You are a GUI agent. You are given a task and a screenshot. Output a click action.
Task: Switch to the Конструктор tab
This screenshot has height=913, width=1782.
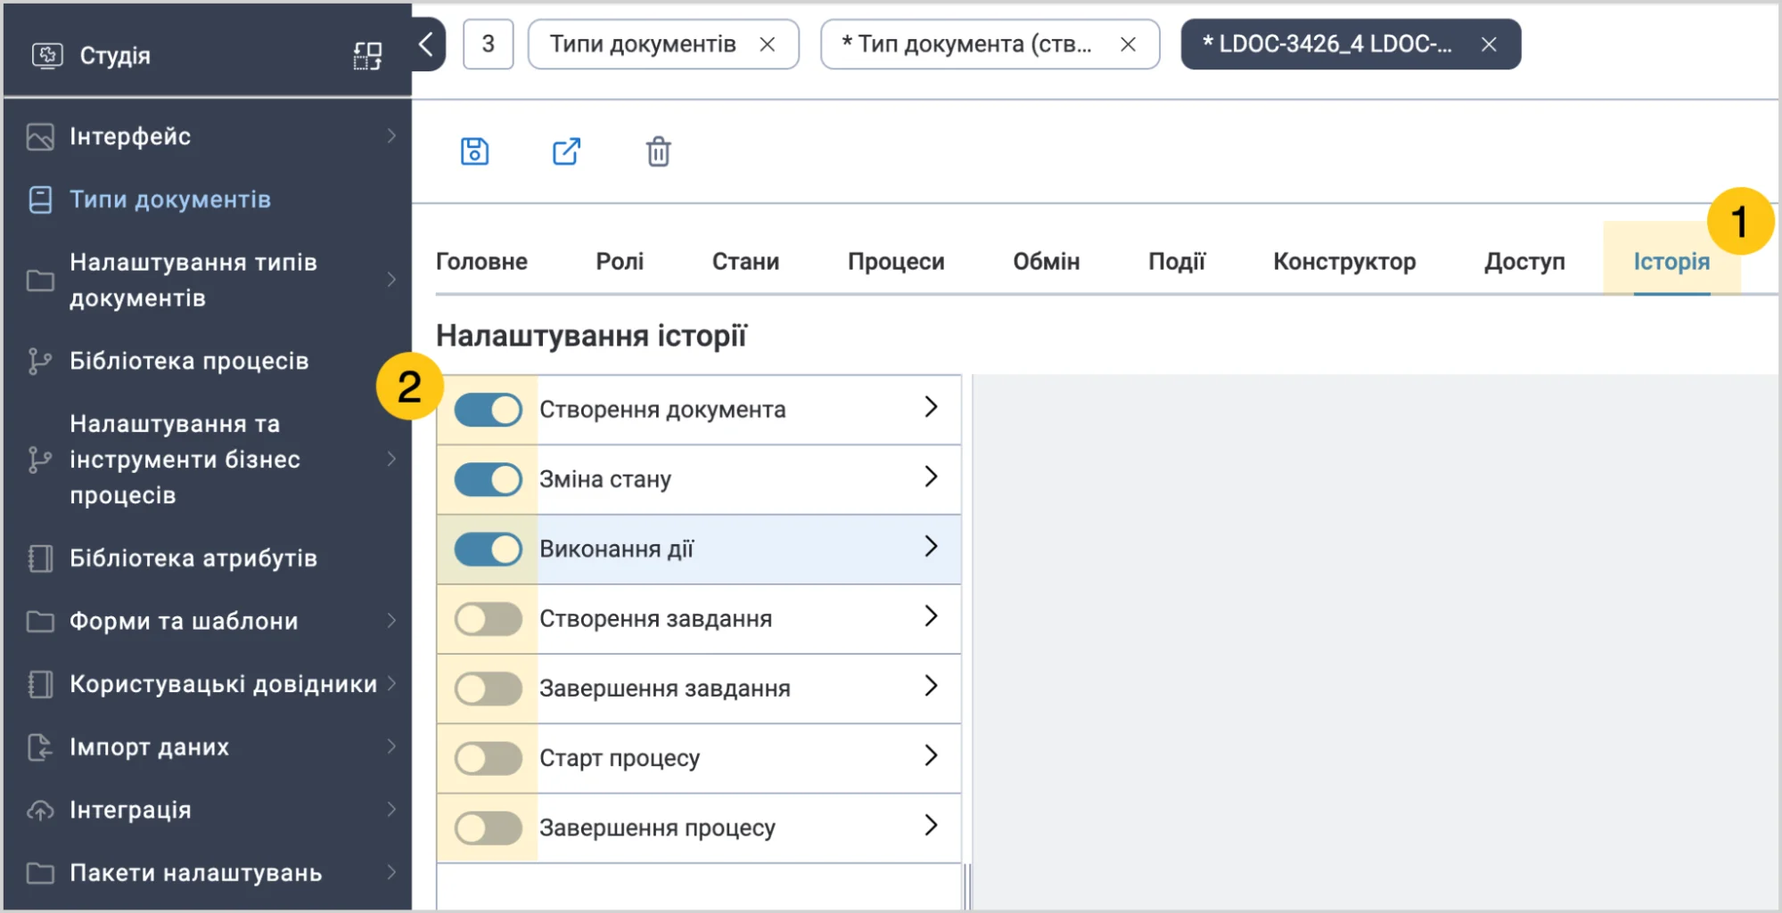pyautogui.click(x=1344, y=261)
